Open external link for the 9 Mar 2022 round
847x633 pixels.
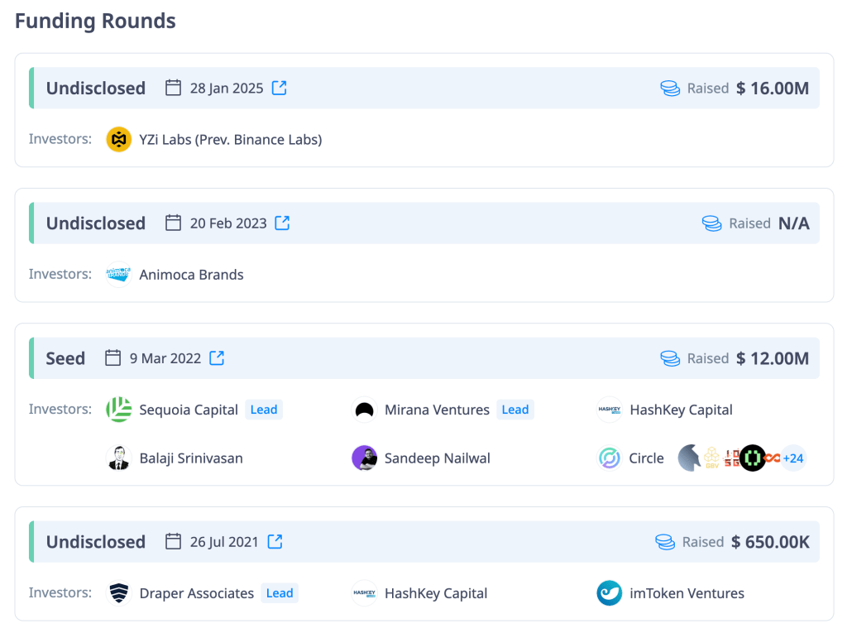pyautogui.click(x=216, y=357)
